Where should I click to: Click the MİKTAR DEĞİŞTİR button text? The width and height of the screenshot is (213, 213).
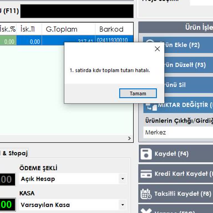pyautogui.click(x=185, y=105)
